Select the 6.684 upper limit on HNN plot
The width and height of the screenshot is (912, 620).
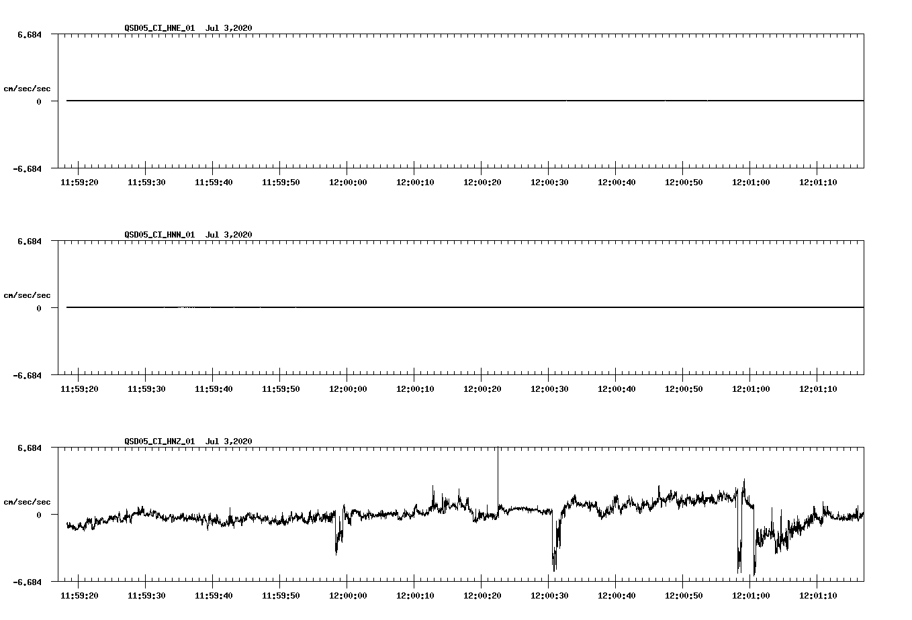30,241
